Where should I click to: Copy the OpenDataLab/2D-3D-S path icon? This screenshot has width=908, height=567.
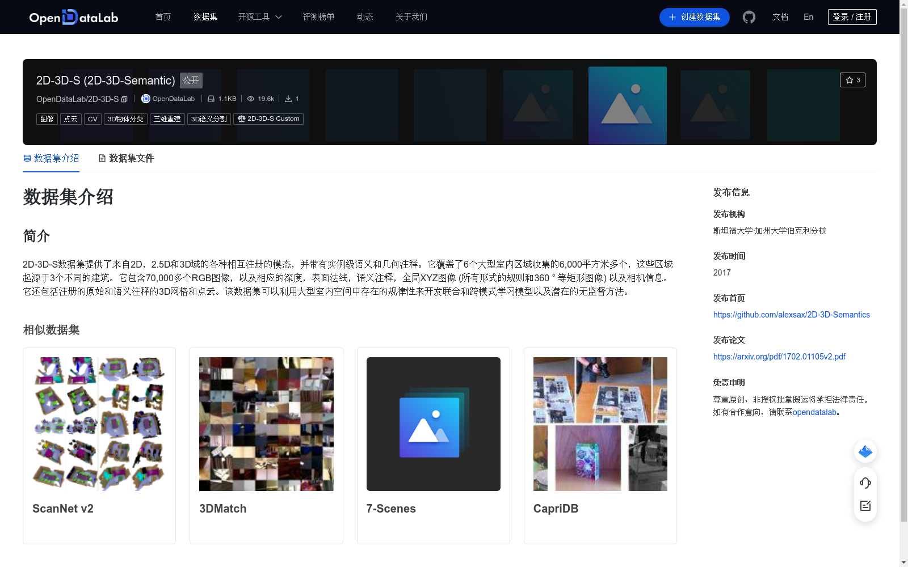(124, 99)
